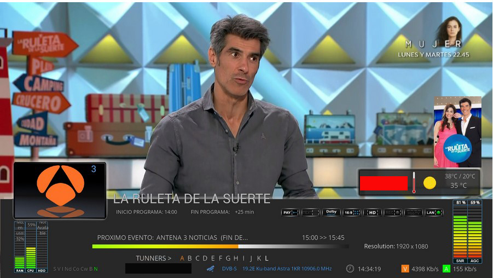Image resolution: width=493 pixels, height=278 pixels.
Task: Click the HbbTV indicator icon
Action: coord(413,212)
